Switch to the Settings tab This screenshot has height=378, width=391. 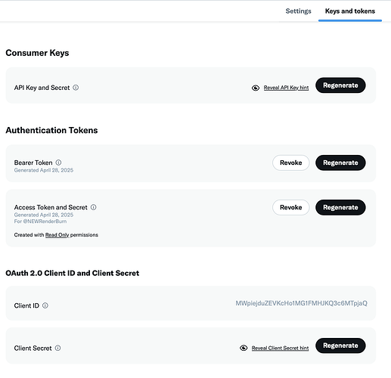[x=298, y=11]
